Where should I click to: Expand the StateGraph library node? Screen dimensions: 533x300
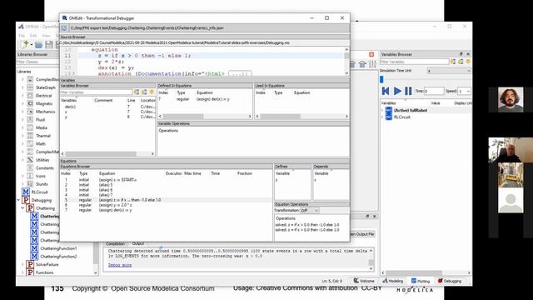(22, 87)
